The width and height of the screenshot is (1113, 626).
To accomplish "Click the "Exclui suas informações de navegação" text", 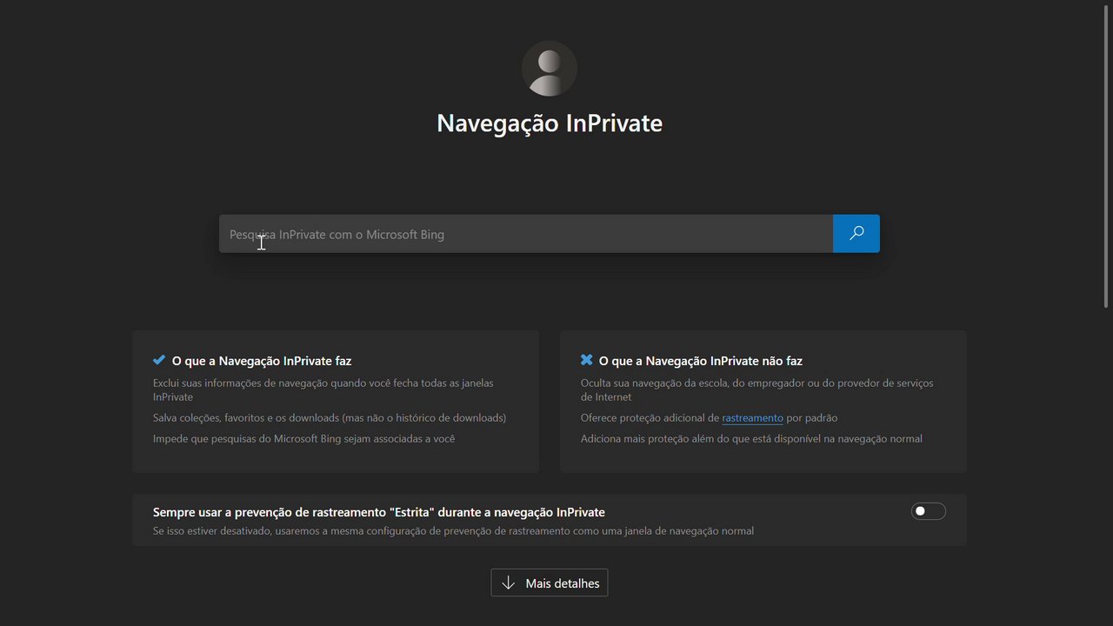I will [x=323, y=390].
